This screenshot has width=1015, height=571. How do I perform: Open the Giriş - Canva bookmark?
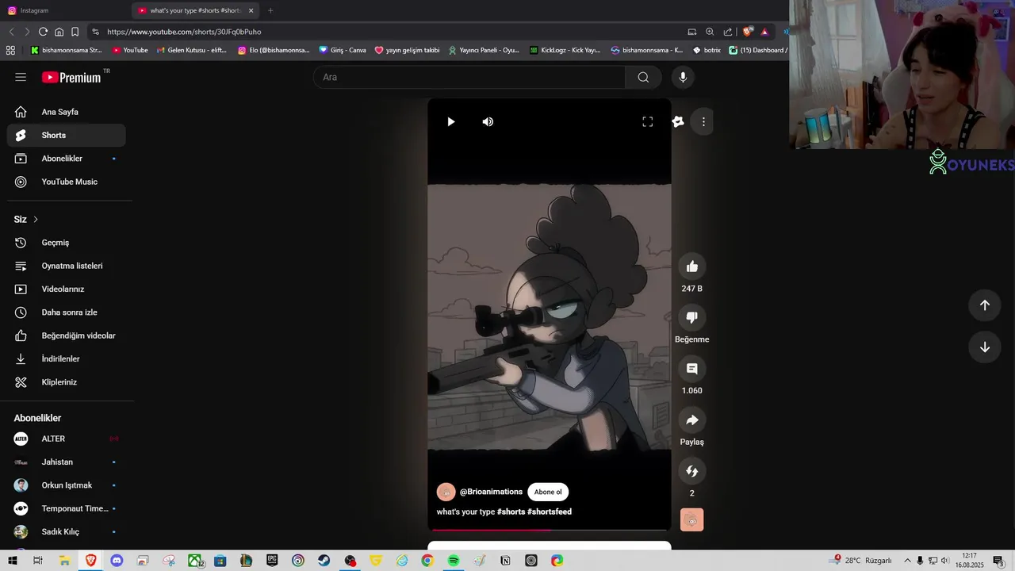pos(343,50)
